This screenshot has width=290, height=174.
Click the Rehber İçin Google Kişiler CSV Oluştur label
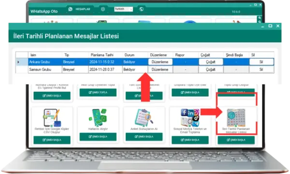52,130
